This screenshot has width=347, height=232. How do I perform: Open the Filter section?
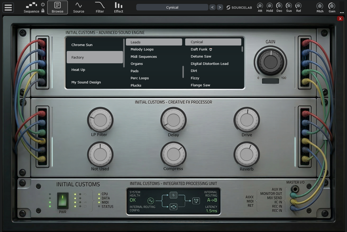click(x=100, y=7)
